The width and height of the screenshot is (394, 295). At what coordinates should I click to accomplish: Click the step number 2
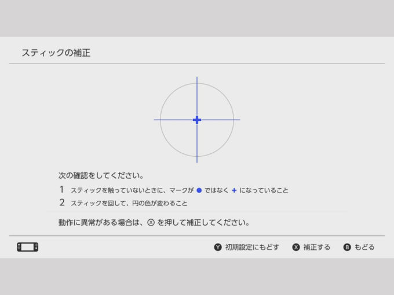click(x=62, y=202)
